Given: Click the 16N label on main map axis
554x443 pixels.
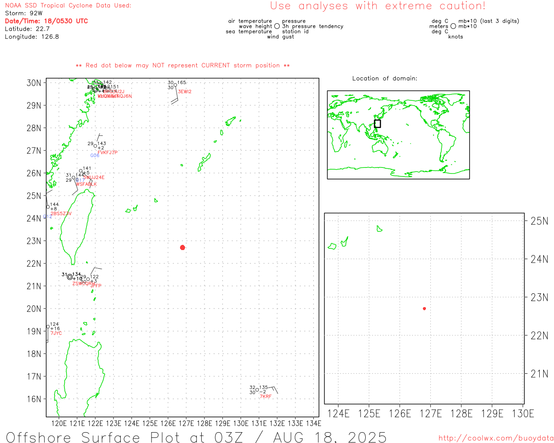Looking at the screenshot, I should coord(34,399).
